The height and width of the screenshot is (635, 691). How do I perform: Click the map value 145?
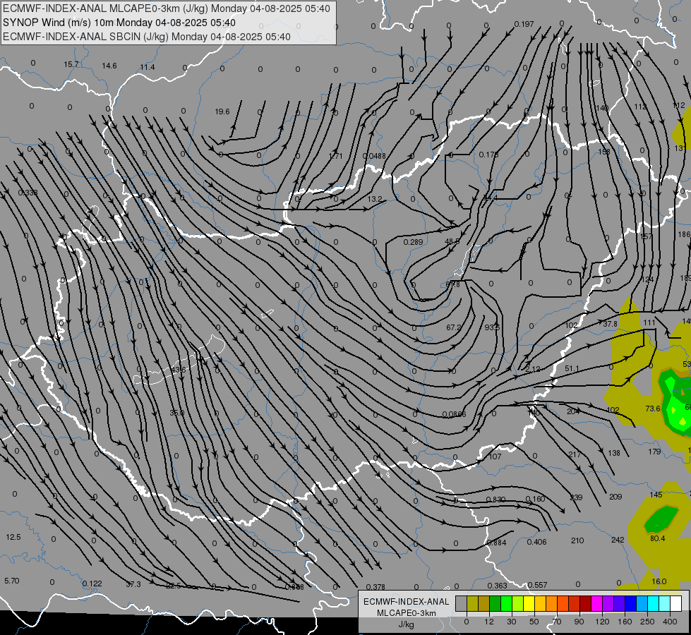click(656, 495)
